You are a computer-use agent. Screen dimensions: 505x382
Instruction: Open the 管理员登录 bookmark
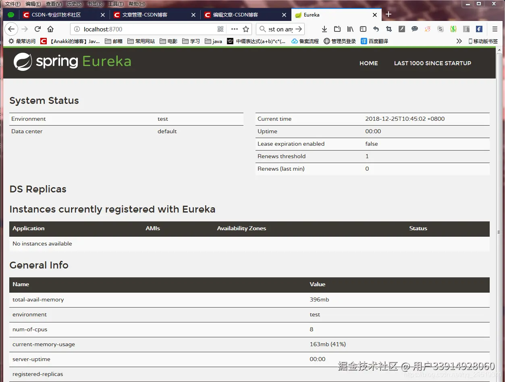[340, 41]
